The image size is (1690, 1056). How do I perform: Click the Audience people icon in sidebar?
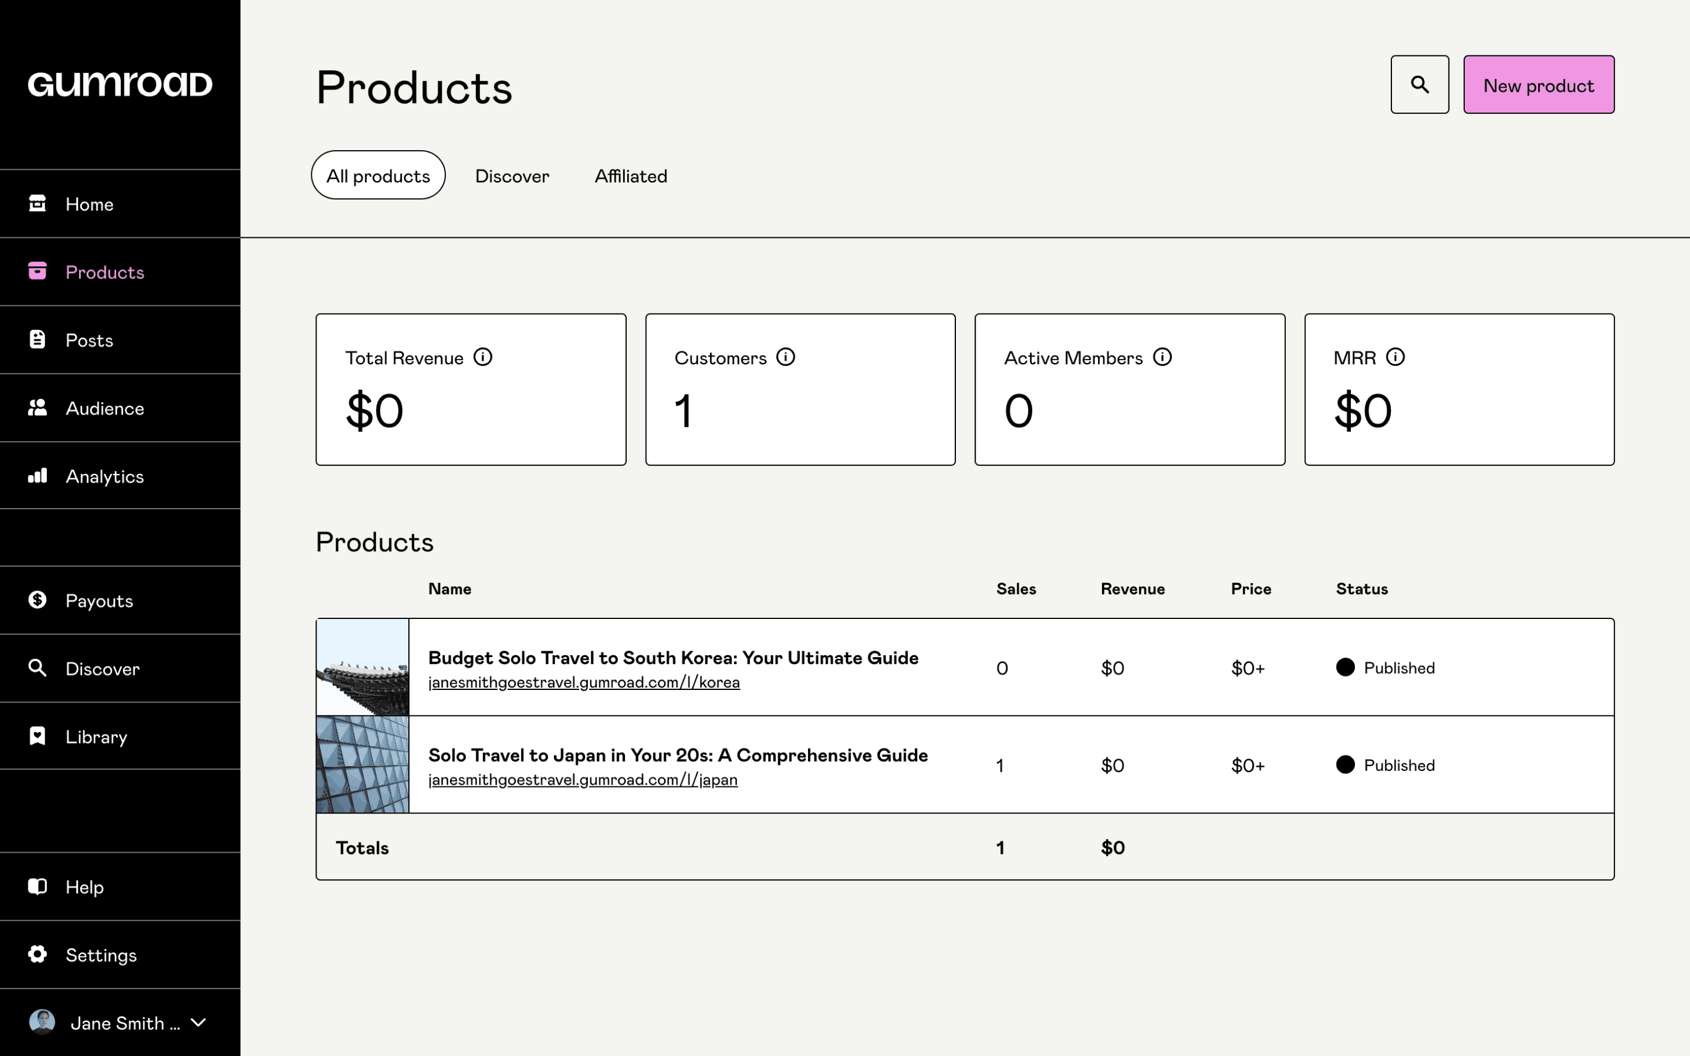tap(37, 408)
